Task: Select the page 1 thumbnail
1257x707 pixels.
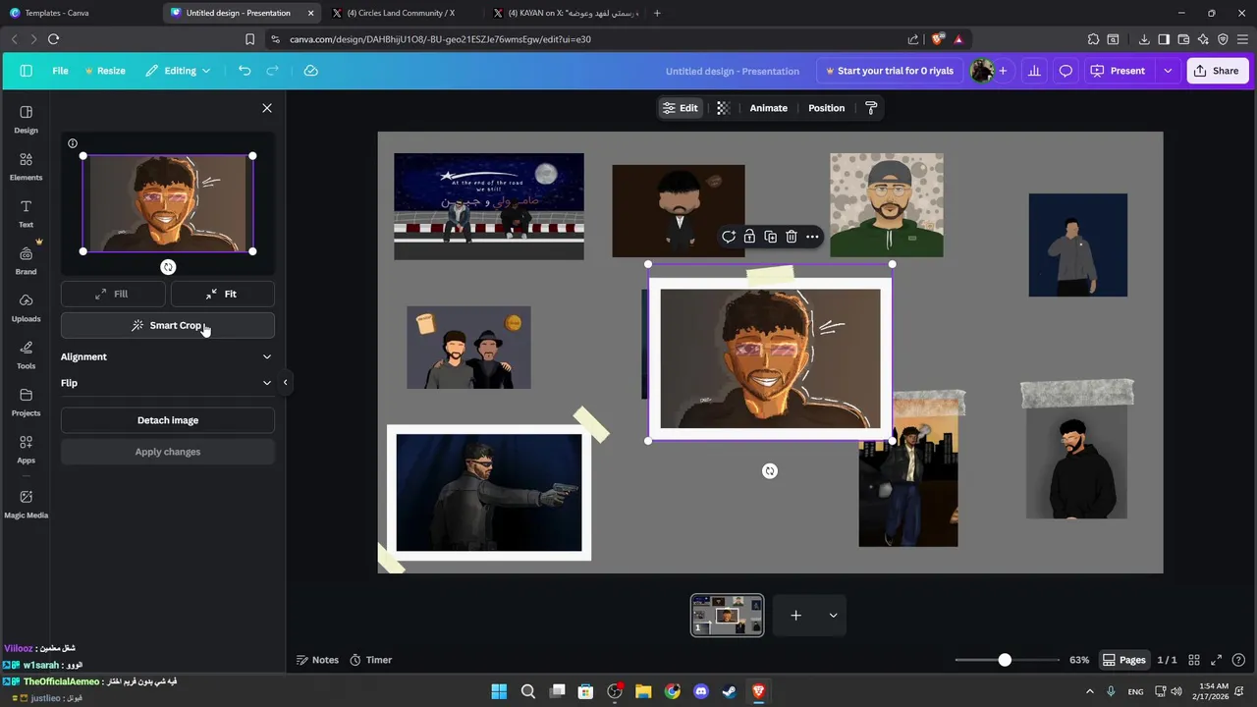Action: pos(727,616)
